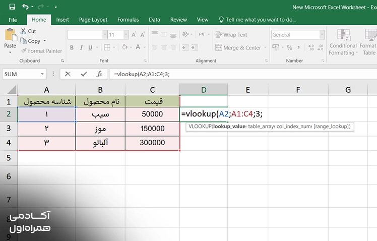Open the Undo history dropdown arrow

(x=32, y=7)
